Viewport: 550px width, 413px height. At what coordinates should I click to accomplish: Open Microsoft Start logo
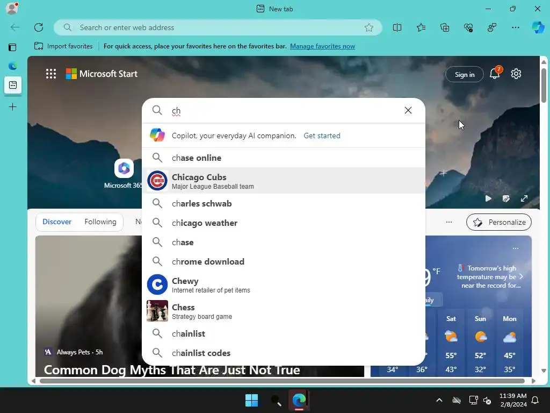coord(102,74)
